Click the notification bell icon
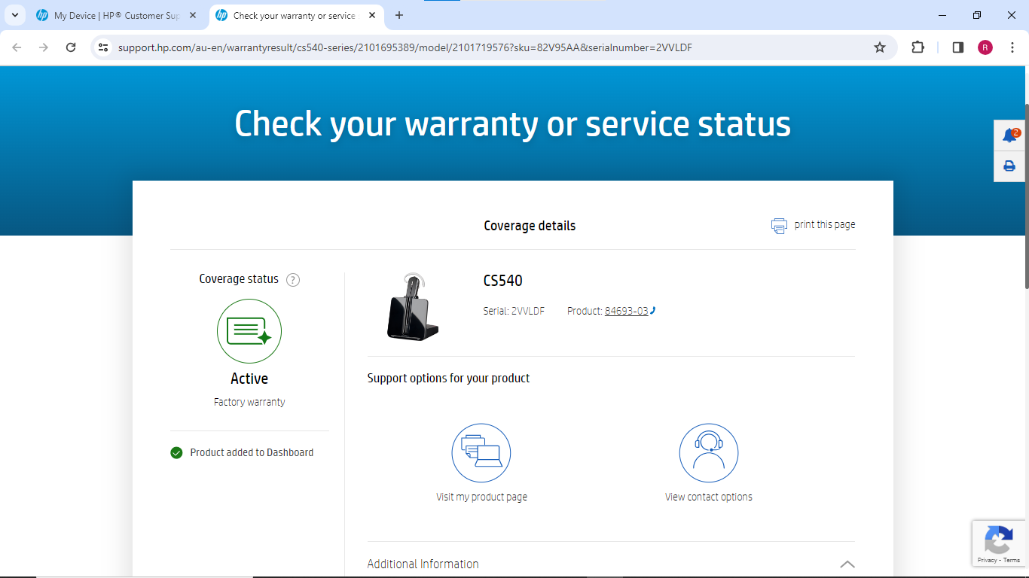Viewport: 1029px width, 578px height. pyautogui.click(x=1009, y=135)
